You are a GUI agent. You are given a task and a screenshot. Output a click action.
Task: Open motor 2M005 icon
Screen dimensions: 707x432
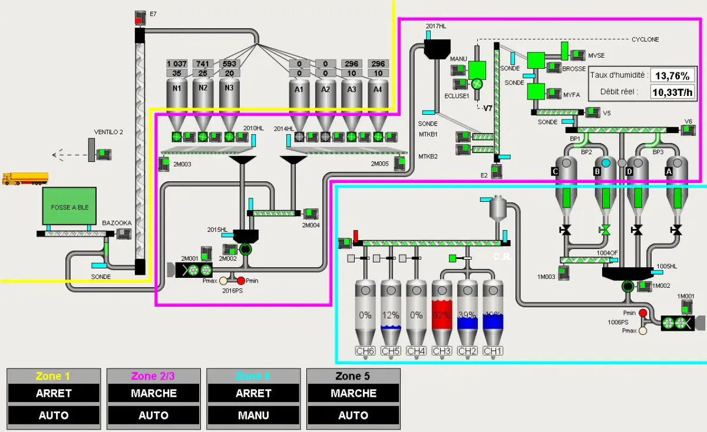400,164
